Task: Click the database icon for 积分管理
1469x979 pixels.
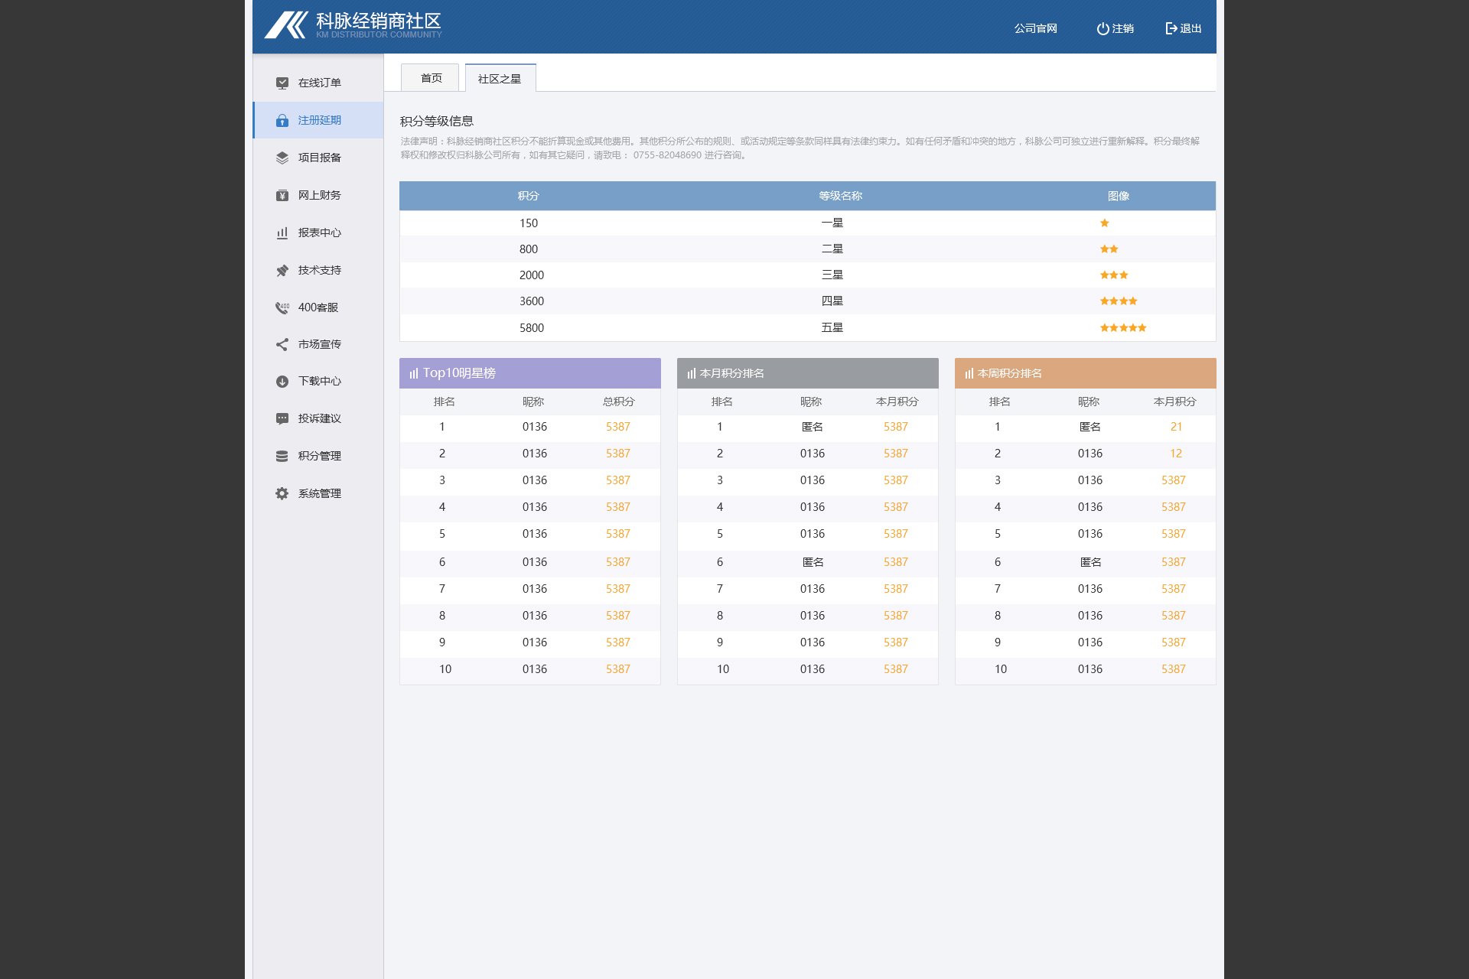Action: click(282, 456)
